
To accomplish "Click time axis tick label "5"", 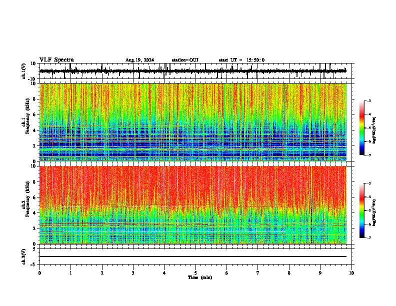I will pos(195,273).
